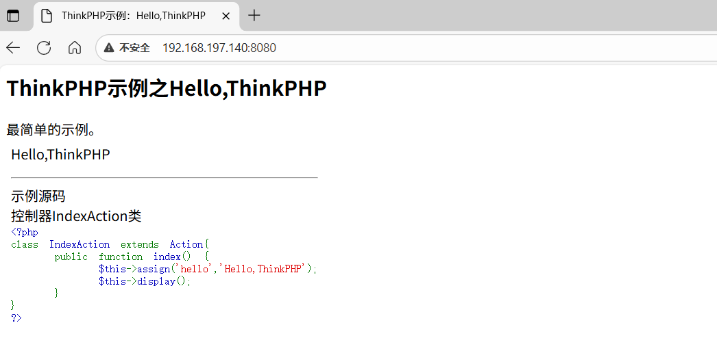Click the page document icon in the tab
Screen dimensions: 717x338
46,16
